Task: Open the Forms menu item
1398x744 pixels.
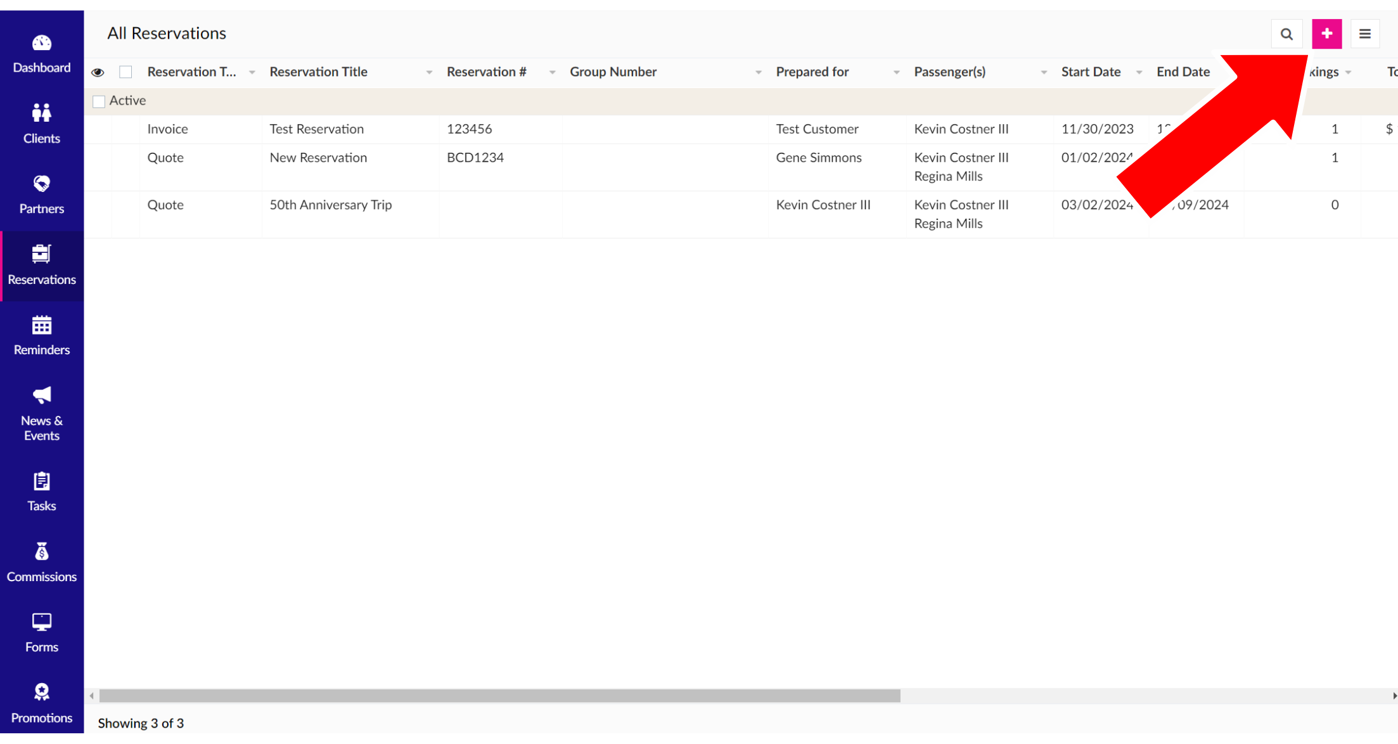Action: (42, 633)
